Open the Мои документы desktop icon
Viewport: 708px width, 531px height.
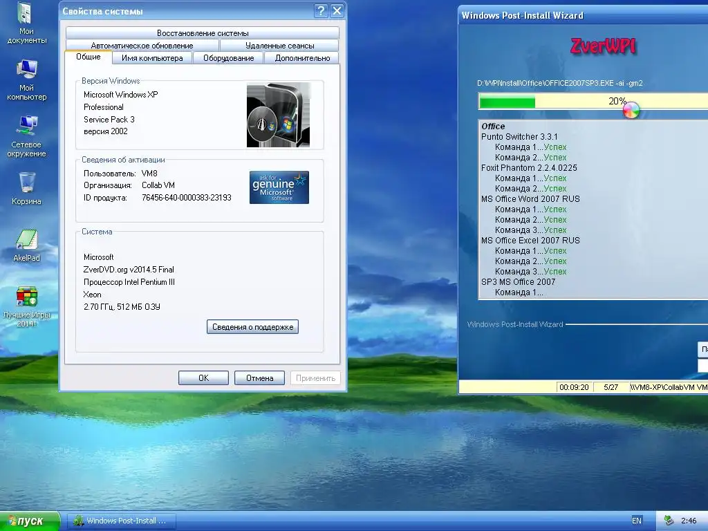26,24
